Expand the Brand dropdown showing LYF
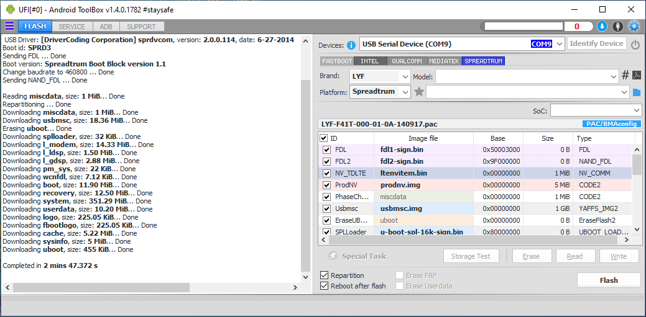 pos(405,76)
